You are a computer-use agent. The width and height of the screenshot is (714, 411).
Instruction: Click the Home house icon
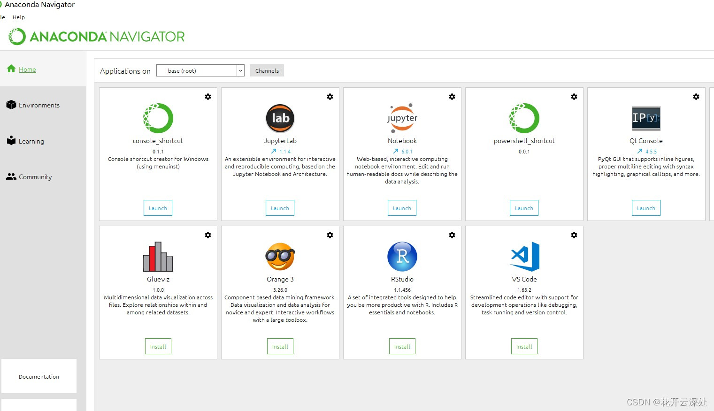11,68
